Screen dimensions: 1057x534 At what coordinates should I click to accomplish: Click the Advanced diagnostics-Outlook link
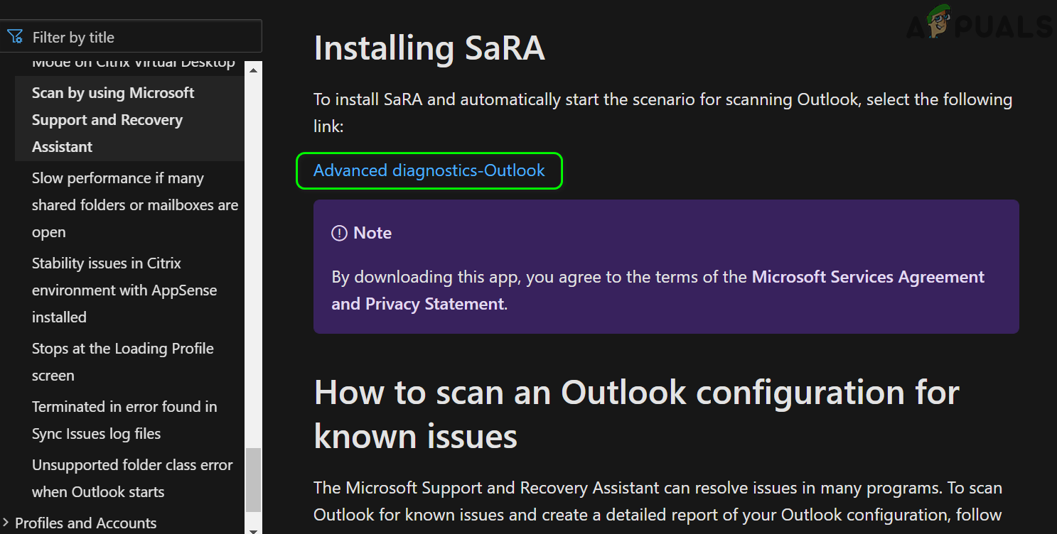pos(429,170)
